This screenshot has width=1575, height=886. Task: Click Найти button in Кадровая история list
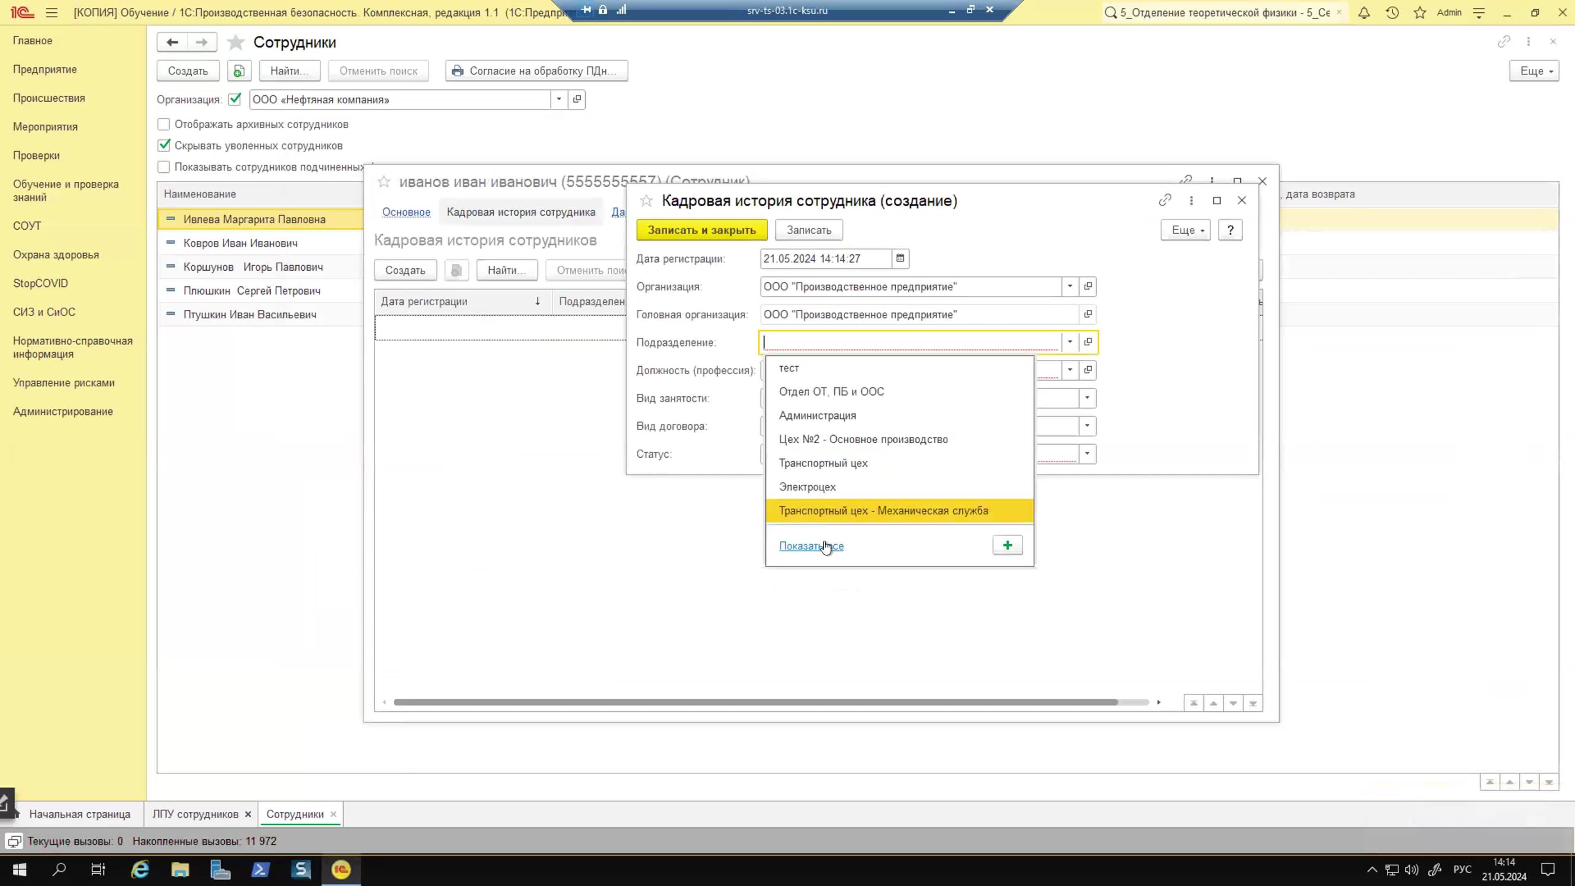[x=507, y=270]
